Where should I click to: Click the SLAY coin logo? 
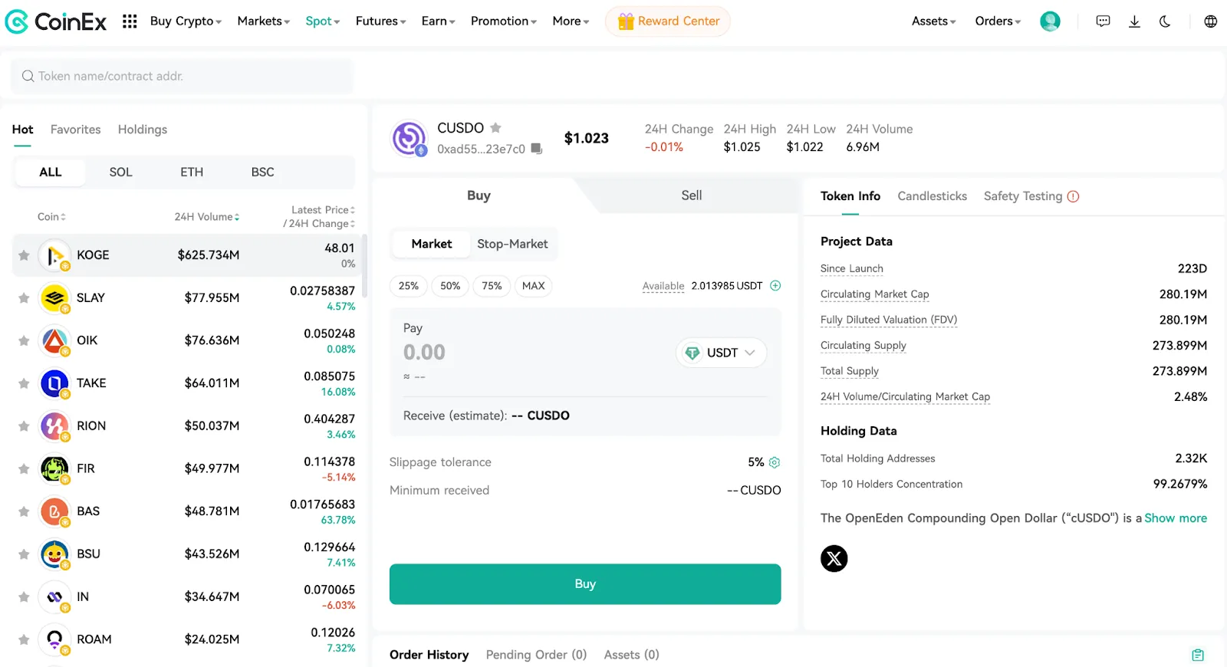click(x=54, y=298)
